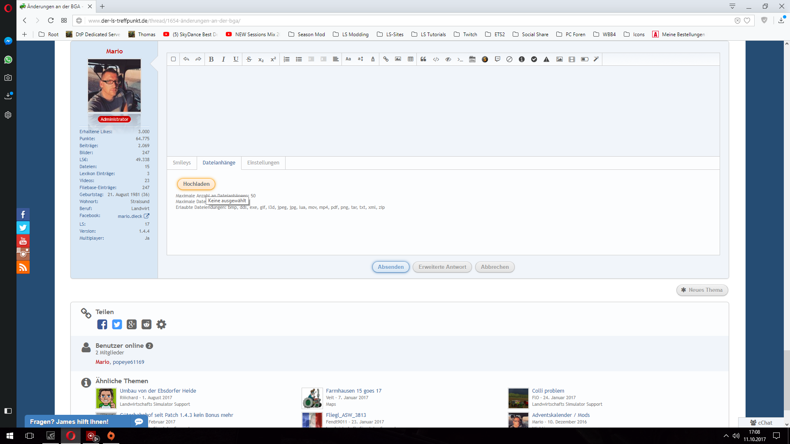This screenshot has height=444, width=790.
Task: Click the Hochladen upload button
Action: point(196,184)
